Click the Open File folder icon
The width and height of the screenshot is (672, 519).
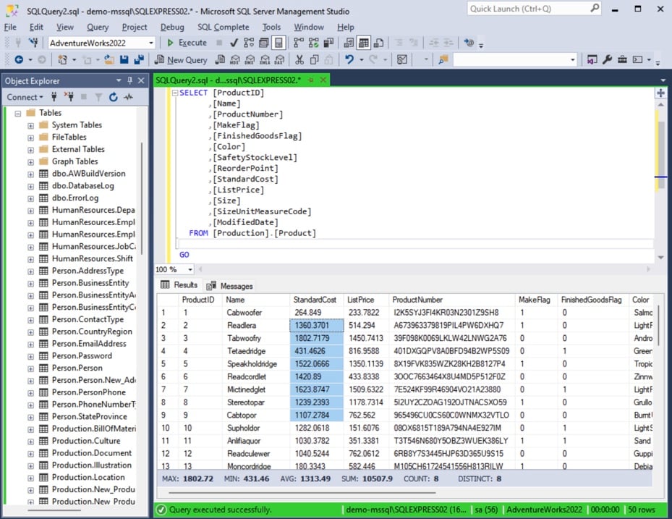point(109,59)
